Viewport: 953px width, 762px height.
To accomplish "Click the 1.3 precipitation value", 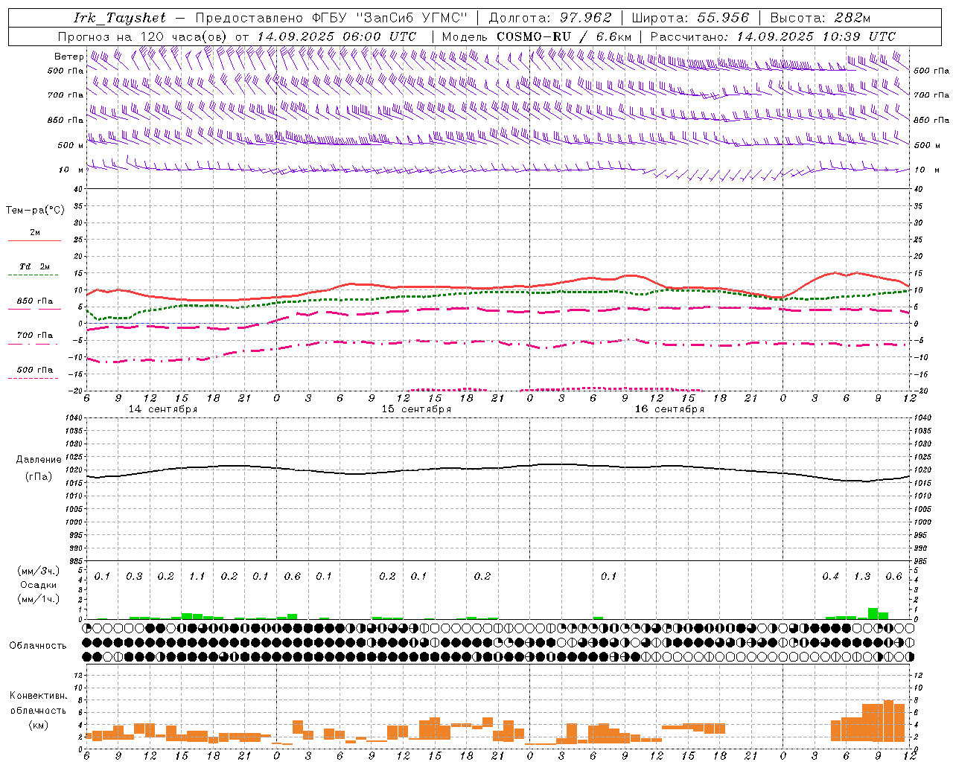I will coord(862,577).
